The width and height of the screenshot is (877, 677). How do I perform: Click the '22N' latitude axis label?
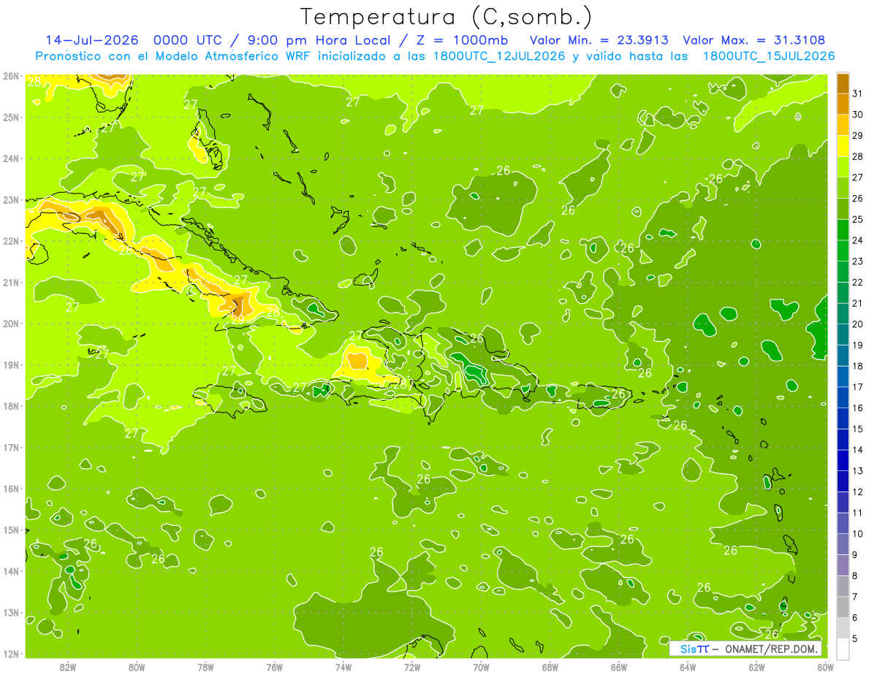click(x=11, y=241)
